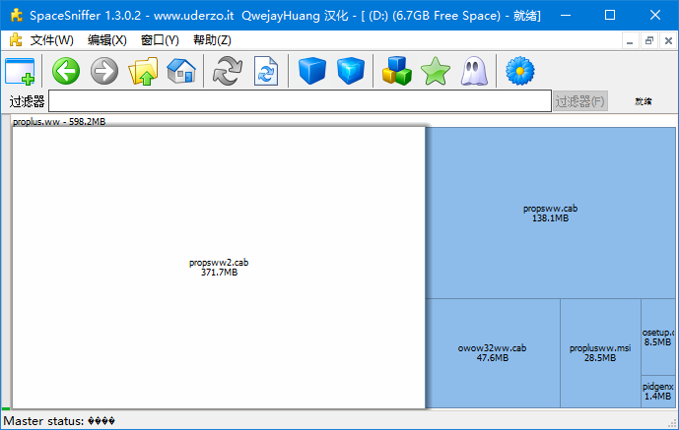Go up one folder level icon
This screenshot has height=430, width=679.
(x=143, y=71)
